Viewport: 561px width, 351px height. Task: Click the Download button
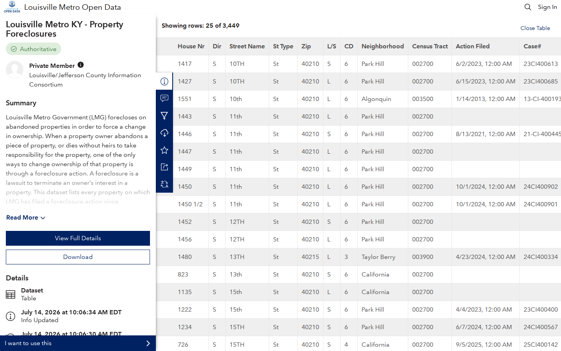[78, 257]
